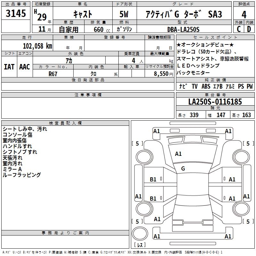This screenshot has height=256, width=256.
Task: Select the height value 163
Action: coord(246,115)
